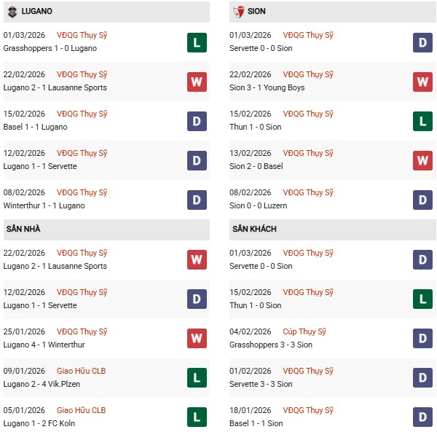437x432 pixels.
Task: Select the SÂN NHÀ section header
Action: [24, 229]
